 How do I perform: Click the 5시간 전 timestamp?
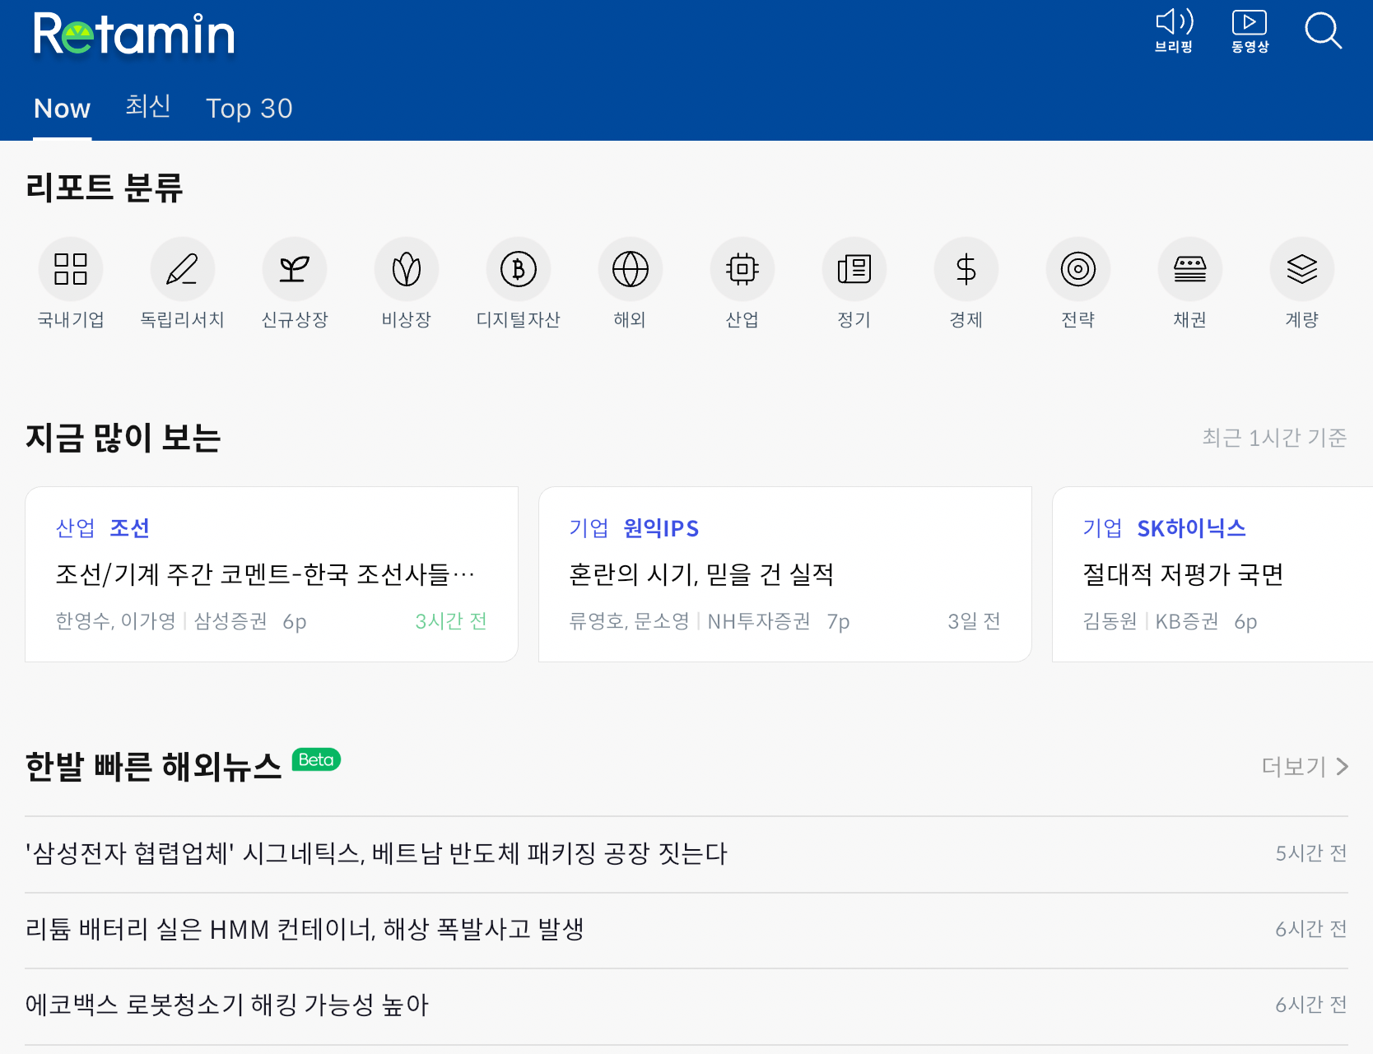click(x=1311, y=853)
